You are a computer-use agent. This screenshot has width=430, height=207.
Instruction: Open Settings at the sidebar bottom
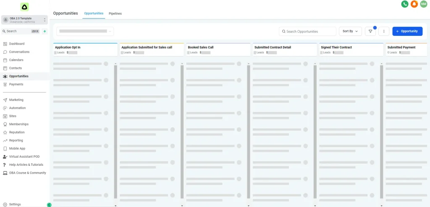pos(15,204)
